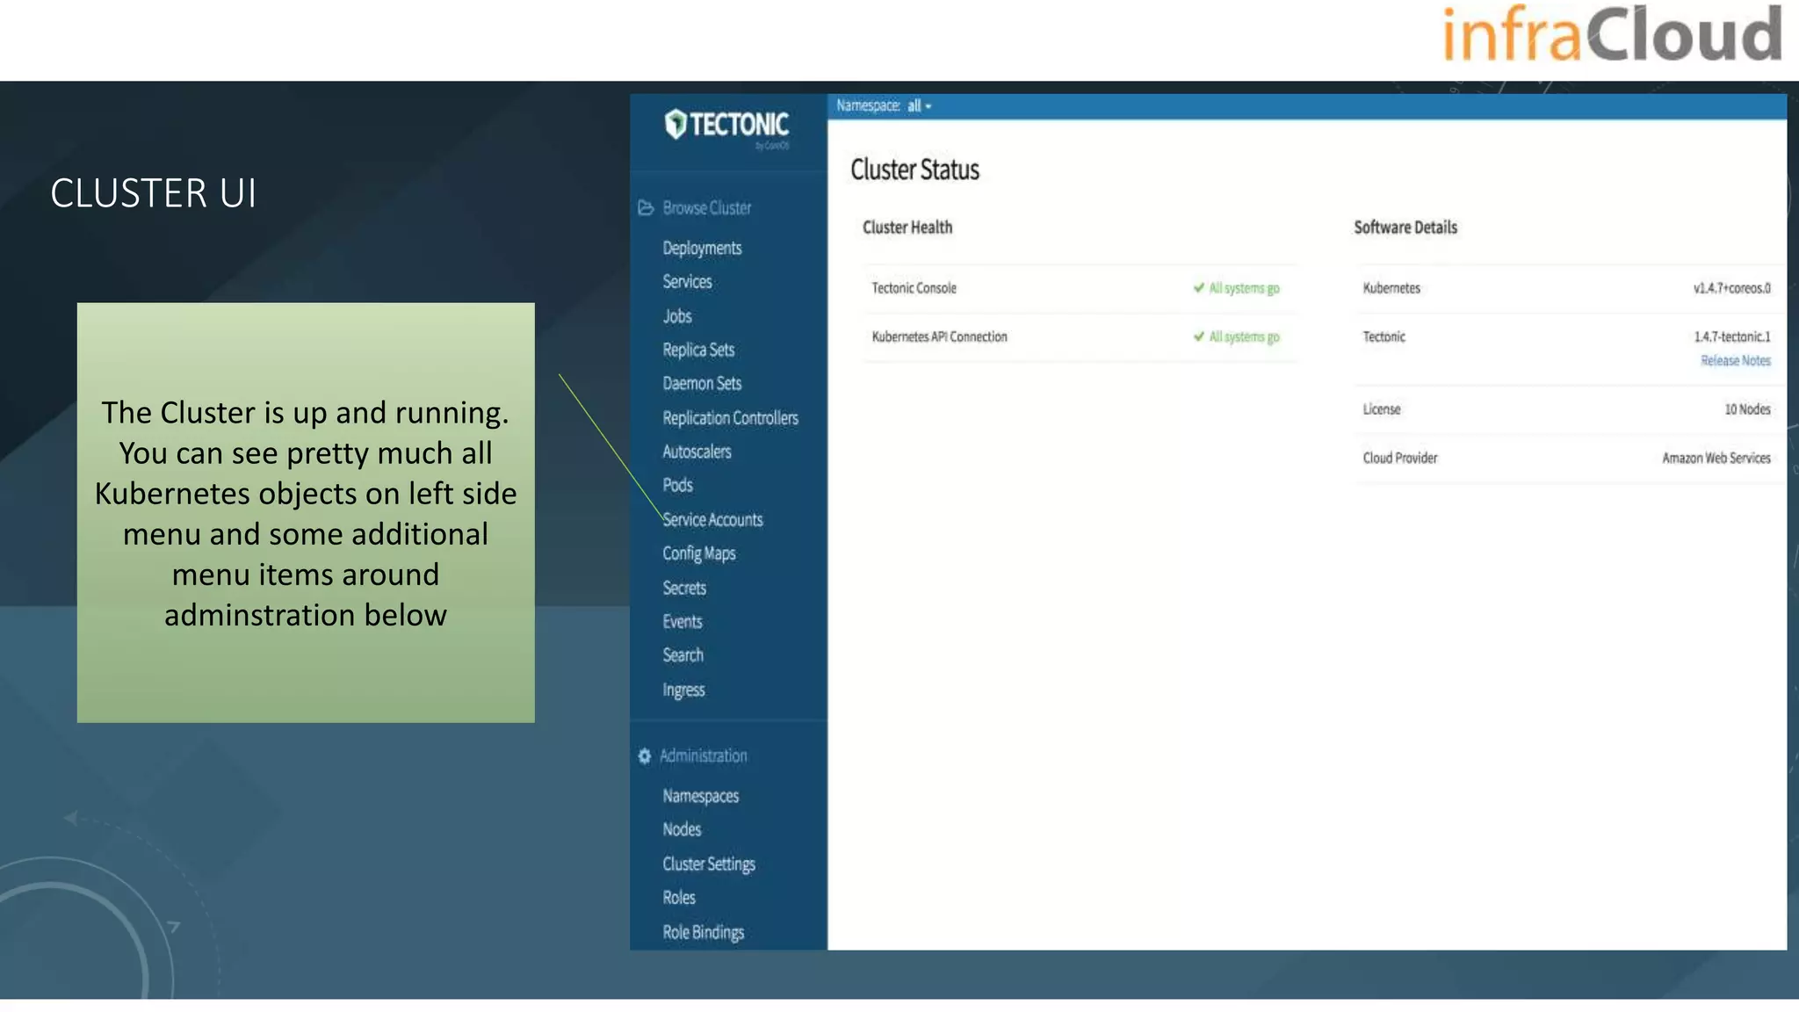The width and height of the screenshot is (1799, 1012).
Task: Click the Tectonic shield logo
Action: point(676,124)
